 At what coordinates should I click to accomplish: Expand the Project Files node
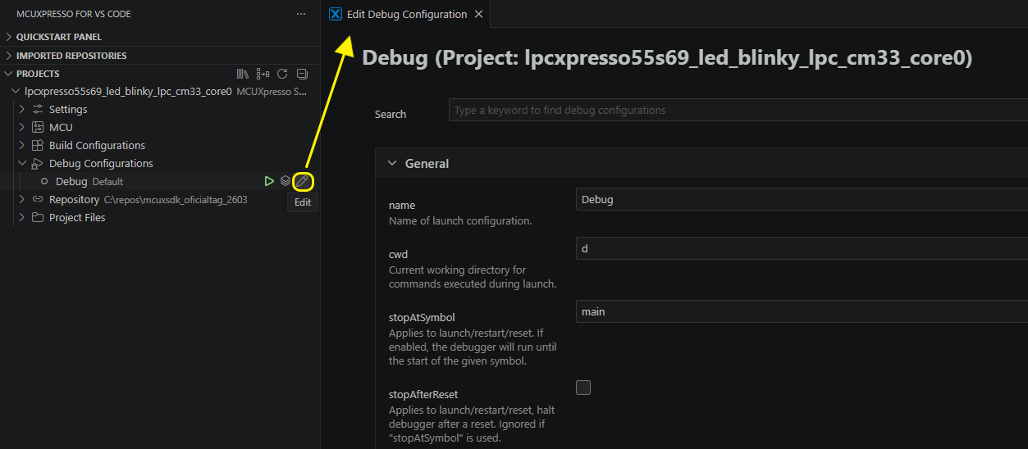pyautogui.click(x=22, y=217)
